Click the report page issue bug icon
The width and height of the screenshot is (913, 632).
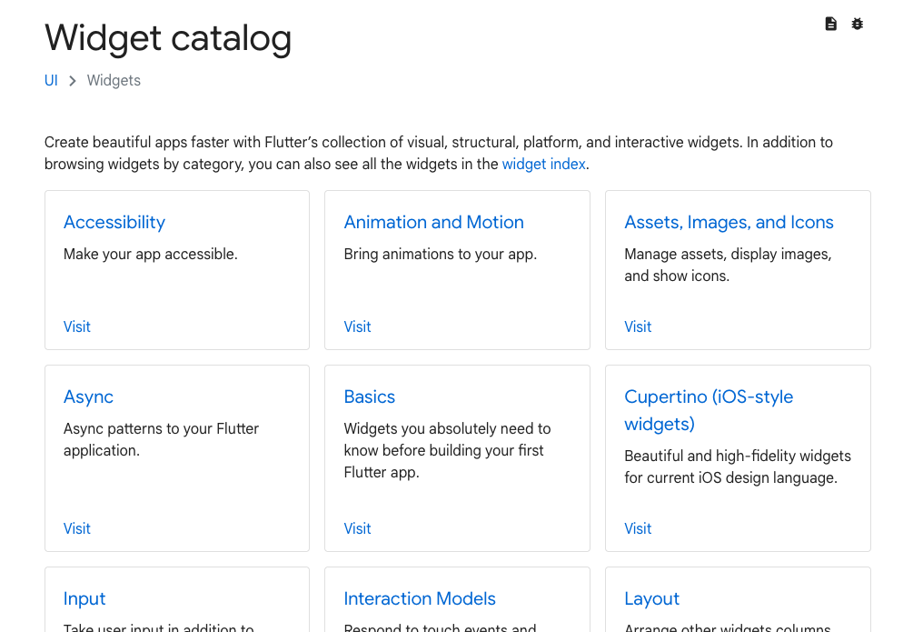pos(857,23)
